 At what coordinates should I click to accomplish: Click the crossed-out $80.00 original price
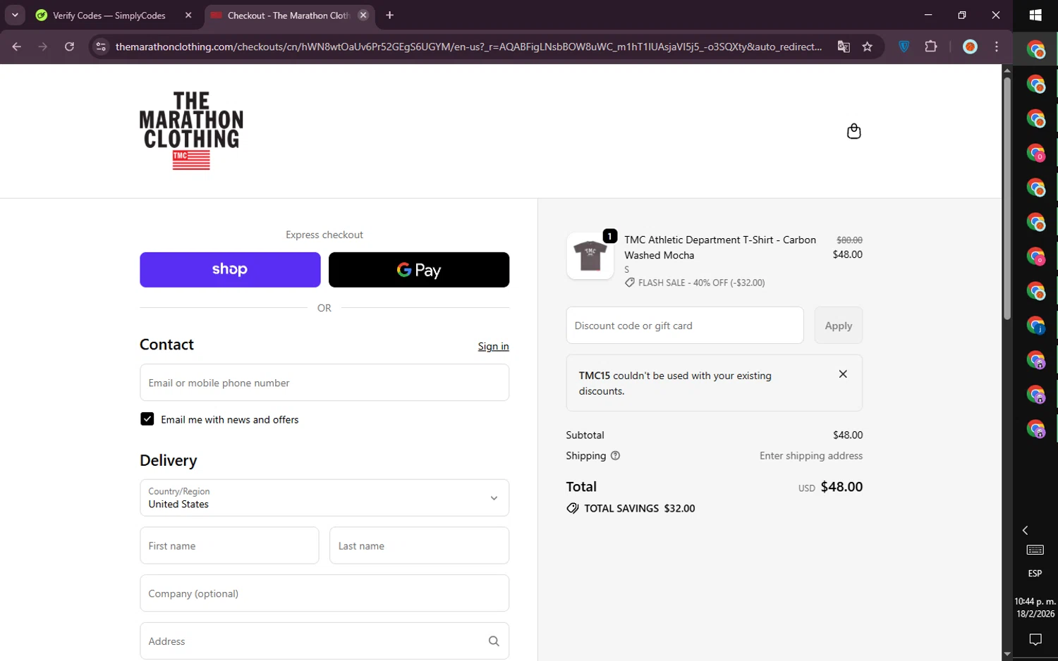[x=849, y=240]
